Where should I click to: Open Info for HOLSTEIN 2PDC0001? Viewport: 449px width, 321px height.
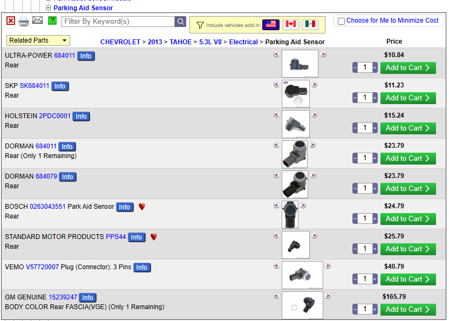[x=81, y=117]
